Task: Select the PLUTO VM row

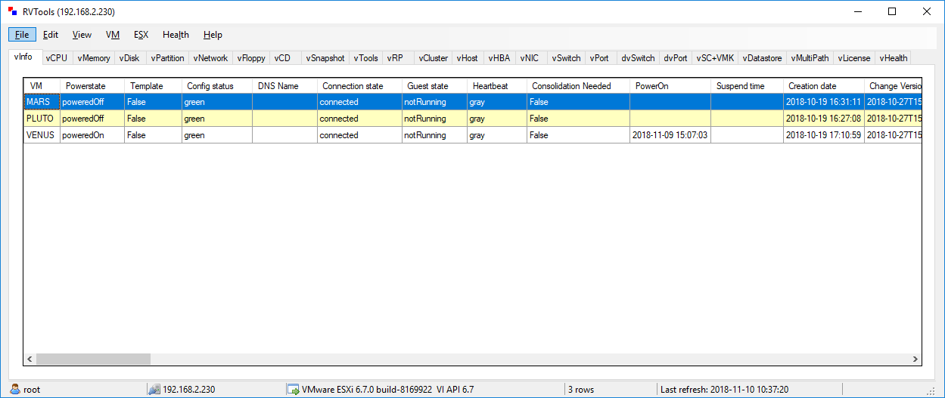Action: coord(39,119)
